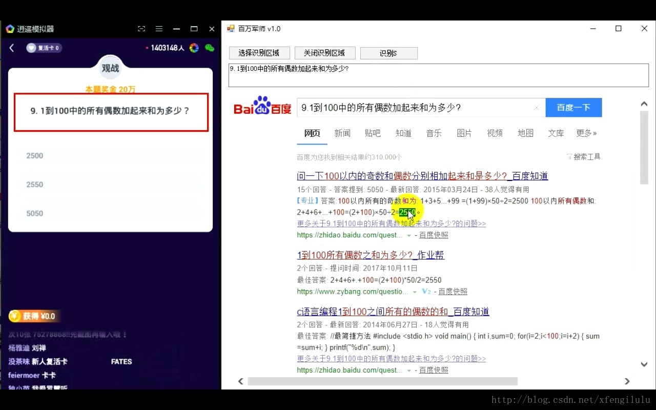This screenshot has width=656, height=410.
Task: Switch to the 知道 tab
Action: click(x=403, y=133)
